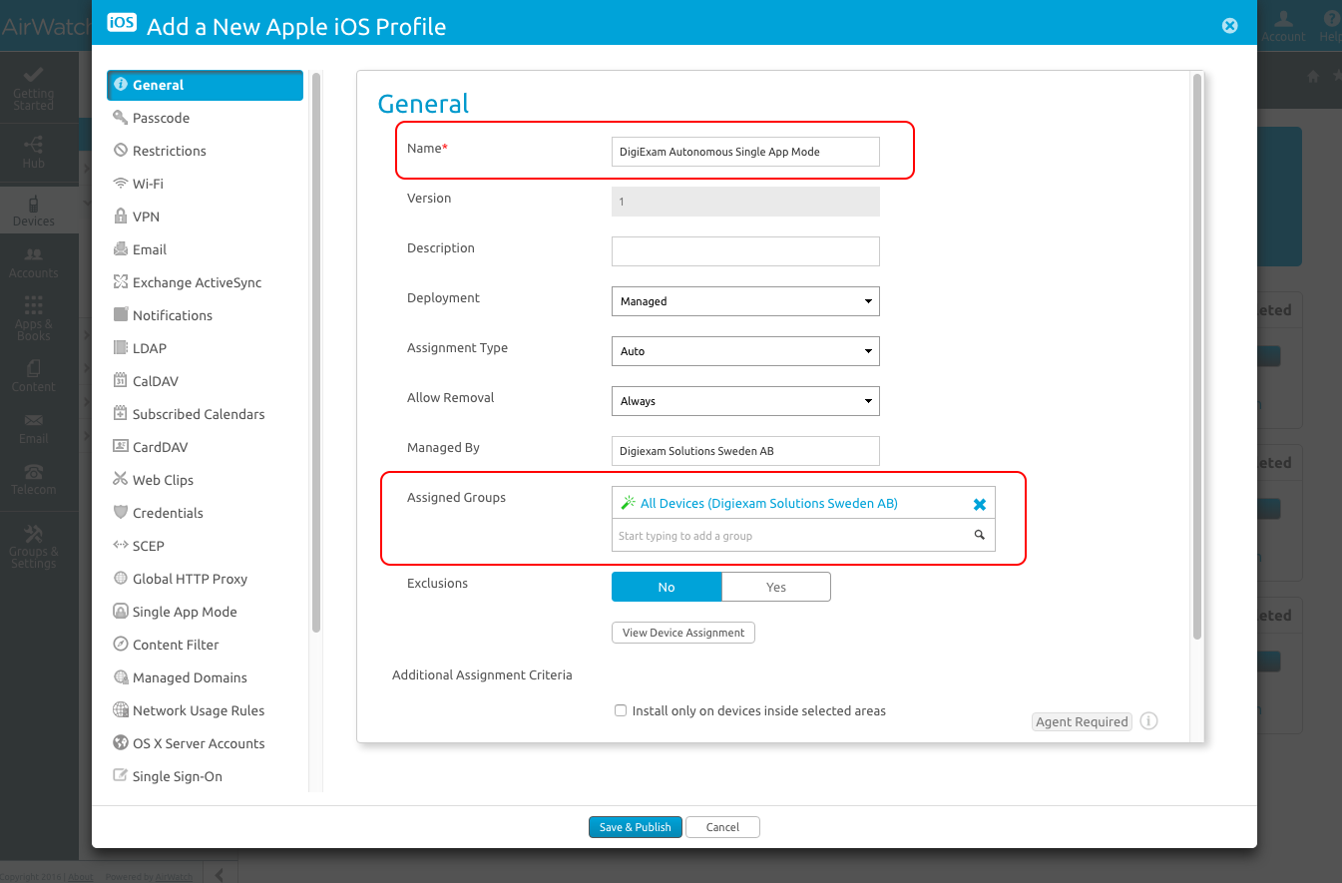The image size is (1342, 883).
Task: Click the All Devices group link
Action: coord(769,504)
